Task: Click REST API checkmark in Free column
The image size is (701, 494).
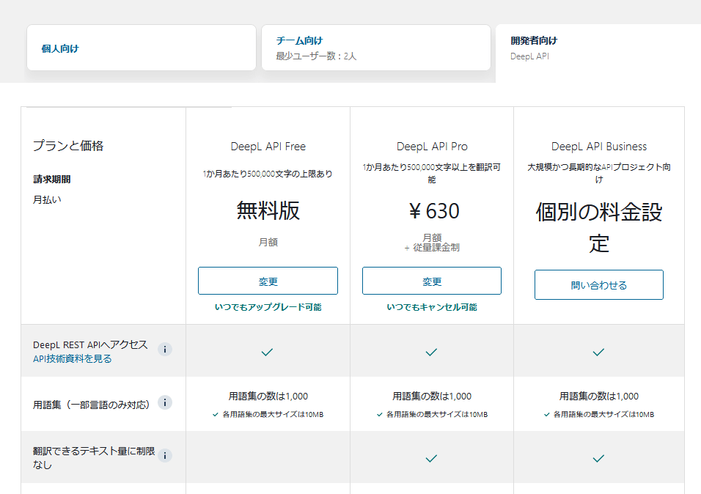Action: tap(267, 353)
